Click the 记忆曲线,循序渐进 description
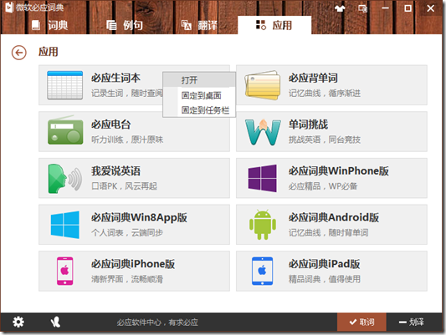The image size is (446, 335). pos(325,93)
